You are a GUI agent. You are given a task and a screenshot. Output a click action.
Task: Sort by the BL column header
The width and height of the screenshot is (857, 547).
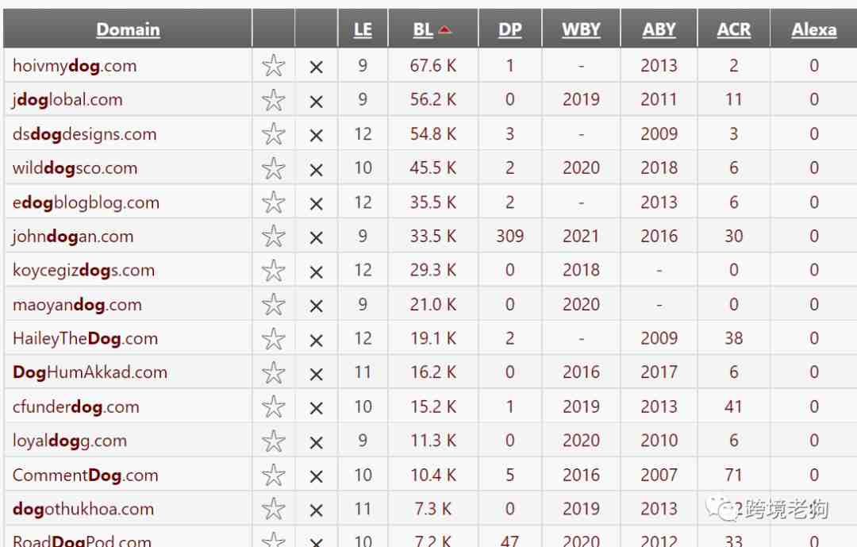pyautogui.click(x=423, y=29)
